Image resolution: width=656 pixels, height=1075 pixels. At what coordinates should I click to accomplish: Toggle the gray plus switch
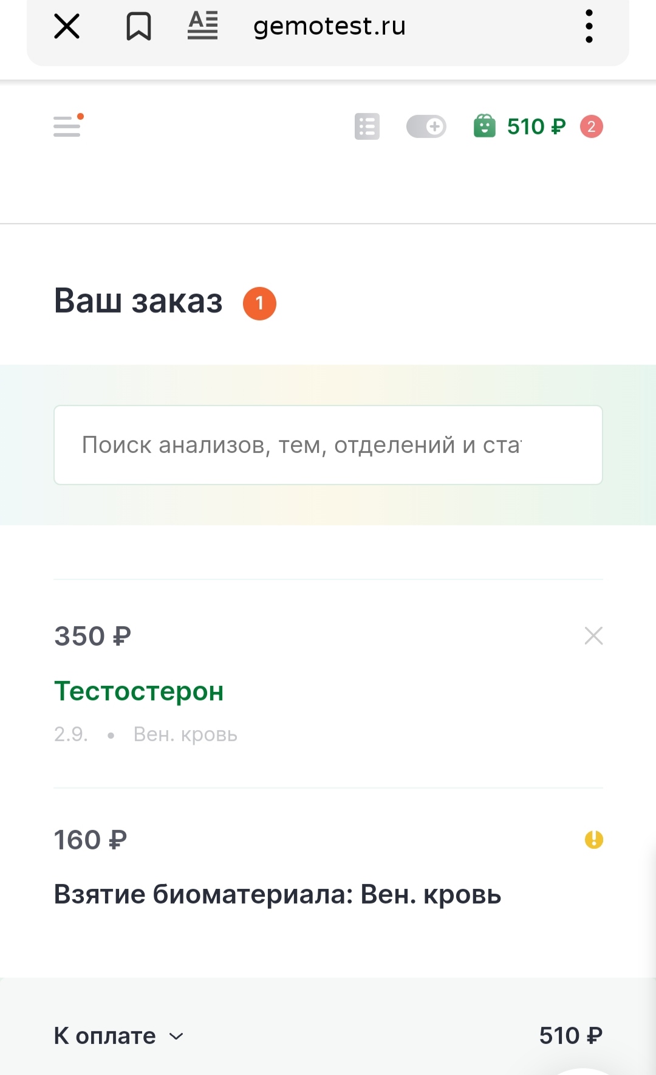coord(426,126)
